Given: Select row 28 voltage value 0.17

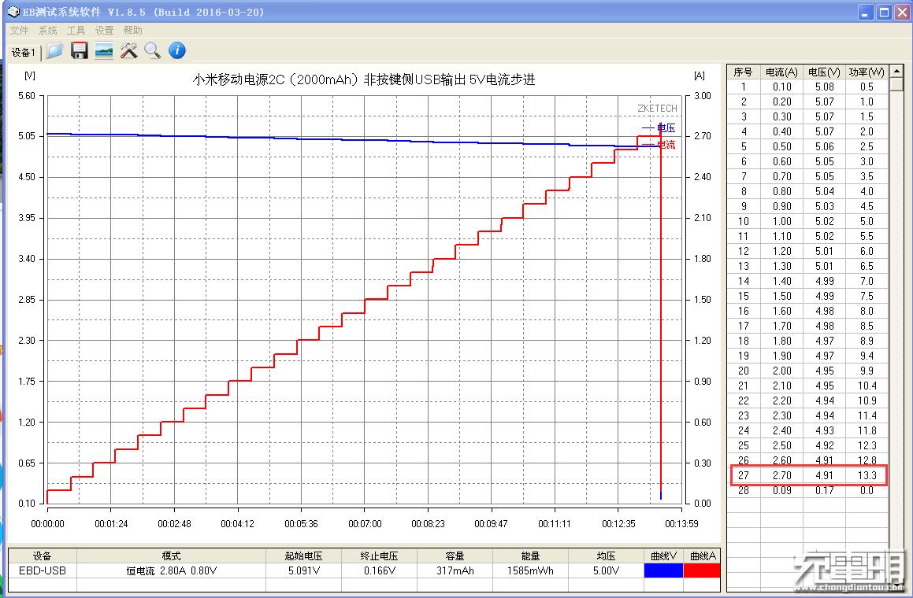Looking at the screenshot, I should click(x=824, y=490).
